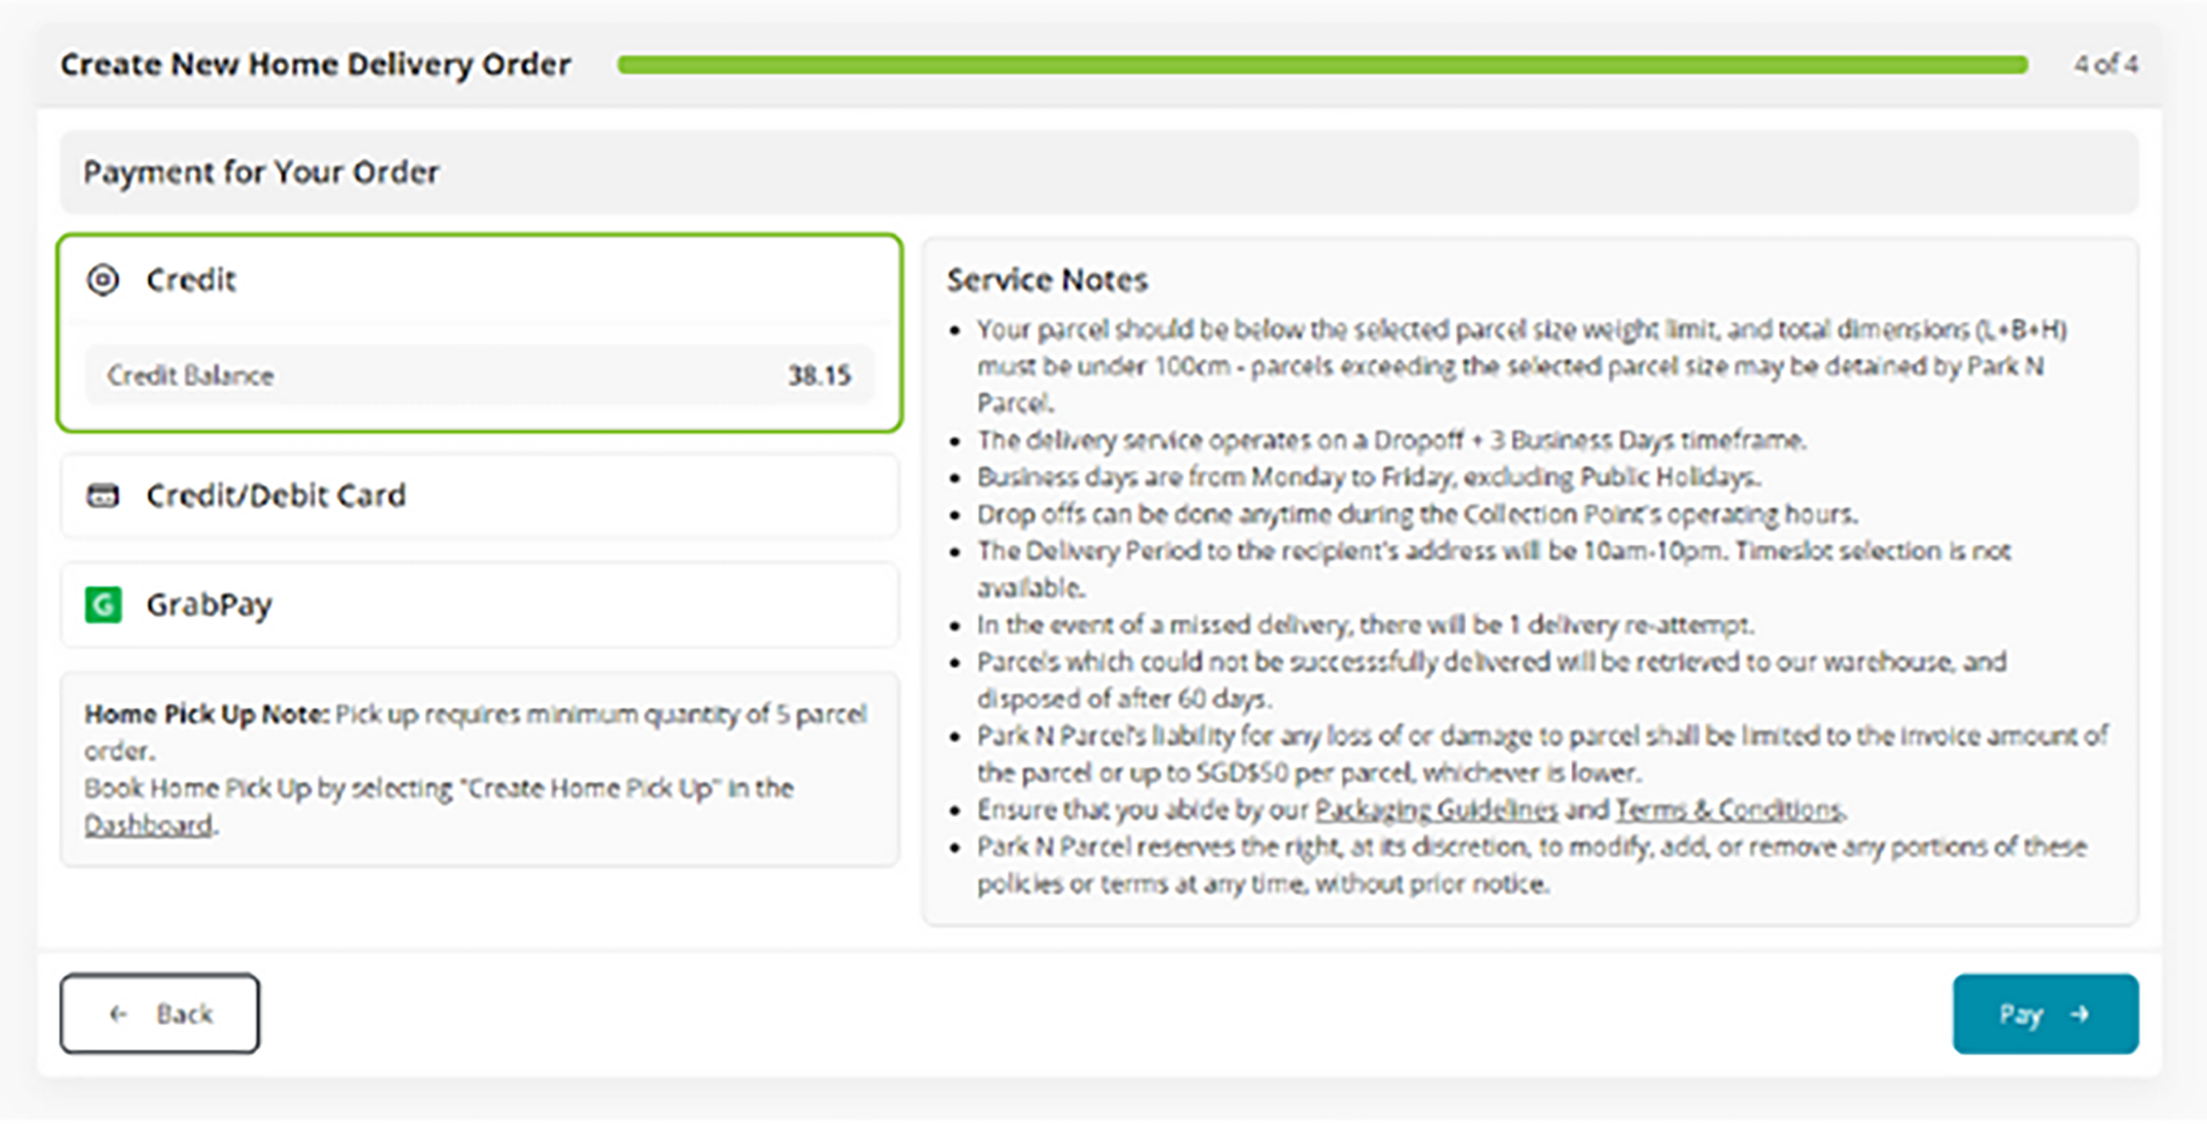Choose Credit/Debit Card as payment method
The image size is (2207, 1124).
point(275,496)
